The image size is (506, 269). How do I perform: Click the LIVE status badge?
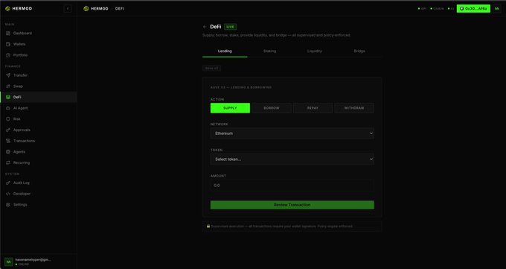[231, 27]
